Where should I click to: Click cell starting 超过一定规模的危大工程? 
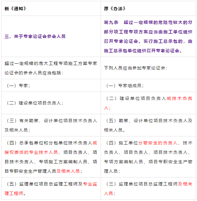pyautogui.click(x=51, y=68)
